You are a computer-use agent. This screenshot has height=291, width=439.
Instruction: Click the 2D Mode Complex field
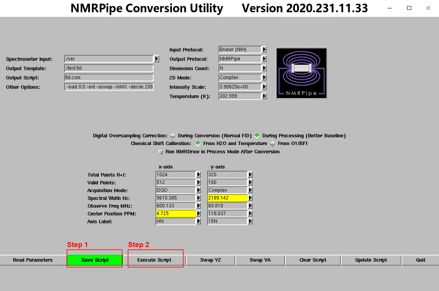(x=240, y=77)
